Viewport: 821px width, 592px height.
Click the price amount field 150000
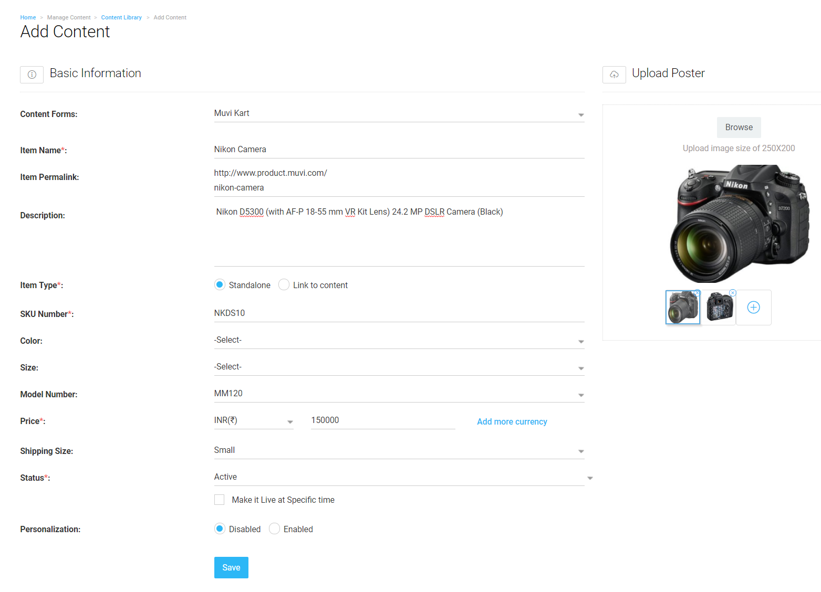(x=383, y=420)
